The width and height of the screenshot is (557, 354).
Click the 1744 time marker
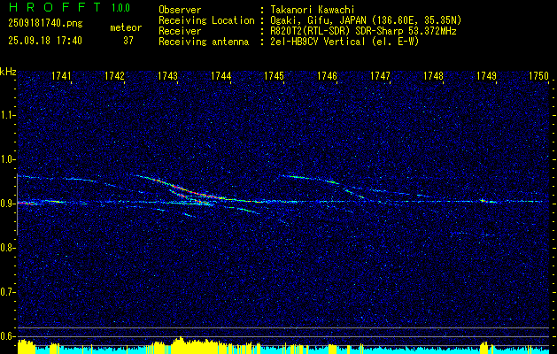[x=221, y=75]
